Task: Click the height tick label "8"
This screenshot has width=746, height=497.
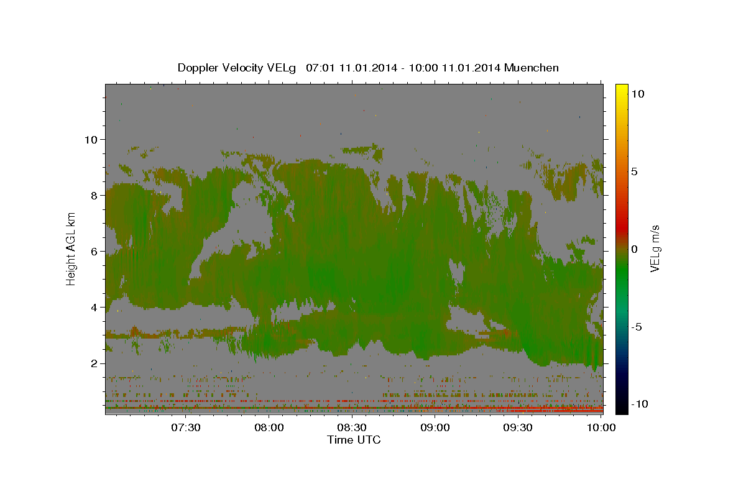Action: tap(94, 195)
